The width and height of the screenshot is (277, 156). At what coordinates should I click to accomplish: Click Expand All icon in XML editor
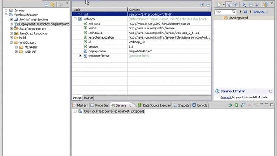[202, 5]
